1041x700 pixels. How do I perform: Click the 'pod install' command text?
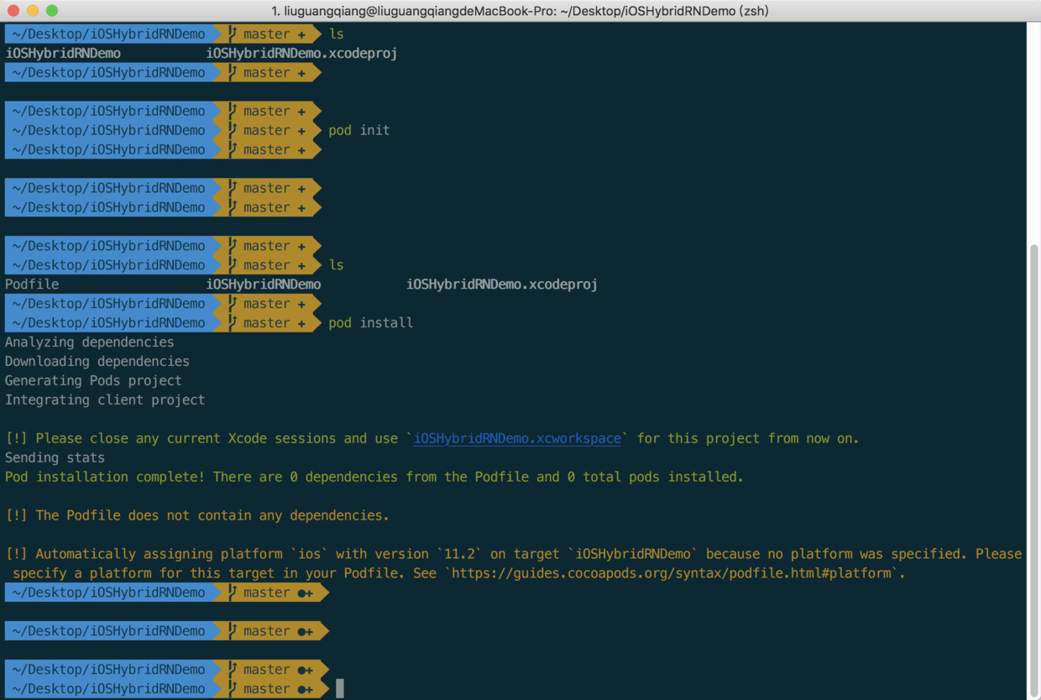point(371,323)
